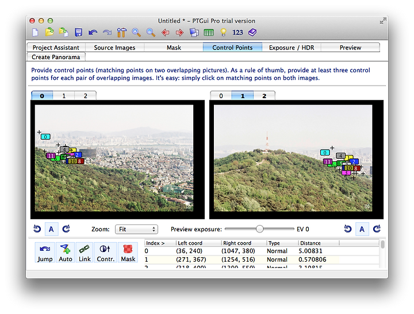Enable Auto add control point mode
This screenshot has height=314, width=414.
pos(65,253)
